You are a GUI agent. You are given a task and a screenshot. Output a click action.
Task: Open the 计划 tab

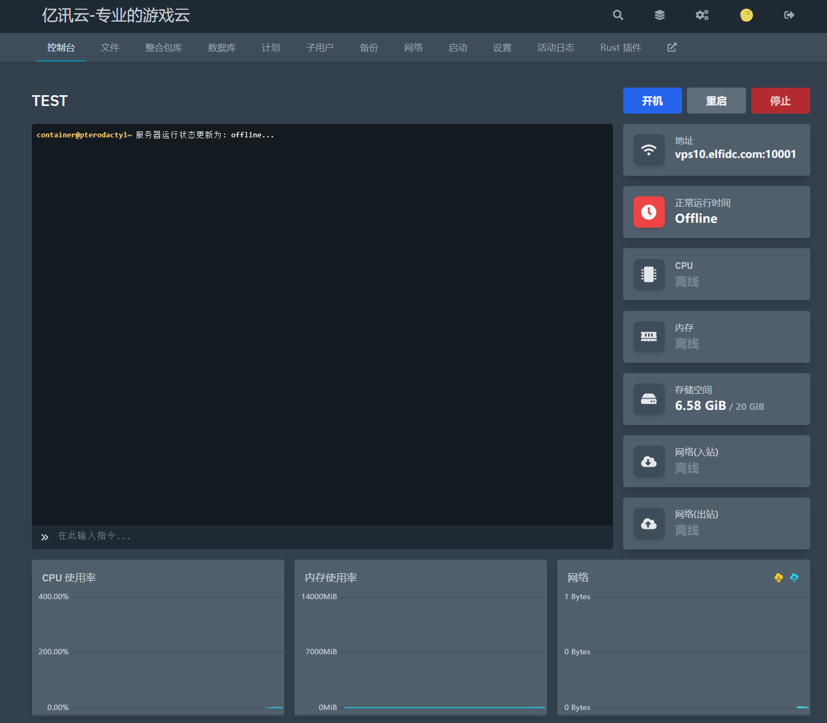(271, 48)
